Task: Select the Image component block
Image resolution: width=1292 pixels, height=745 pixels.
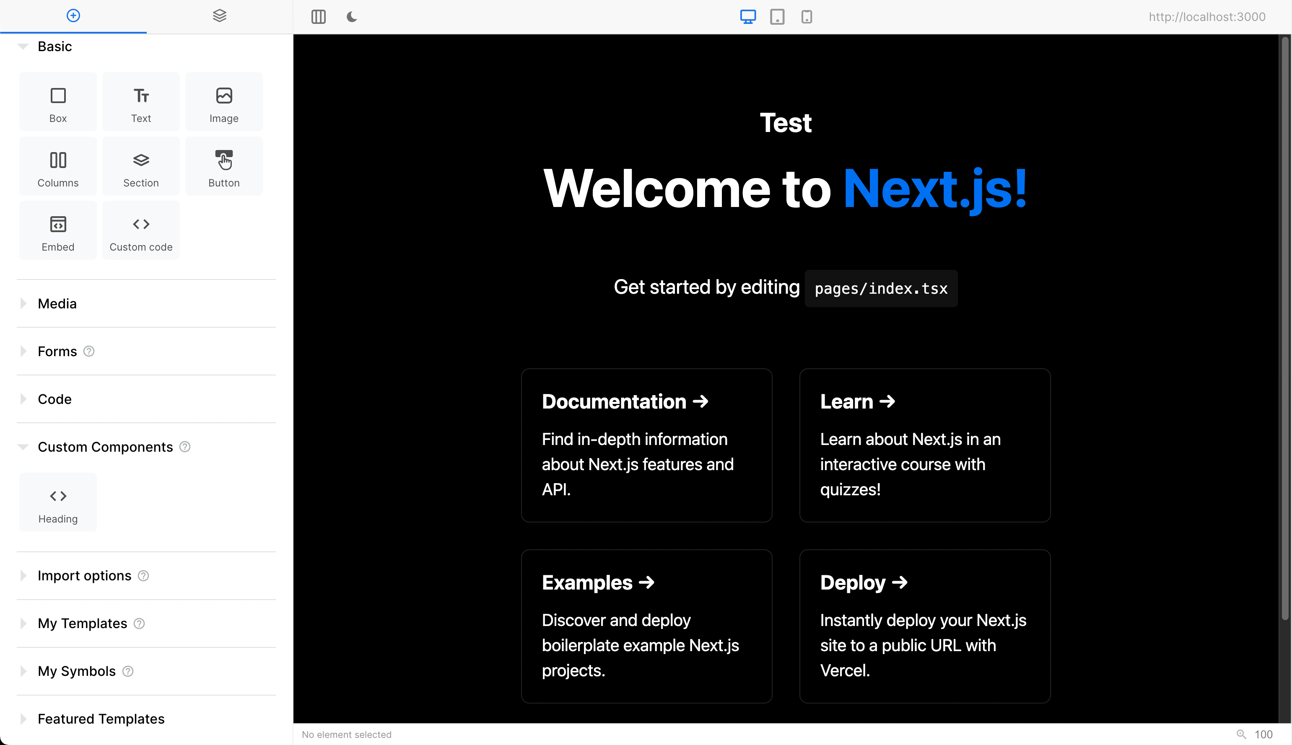Action: [x=224, y=101]
